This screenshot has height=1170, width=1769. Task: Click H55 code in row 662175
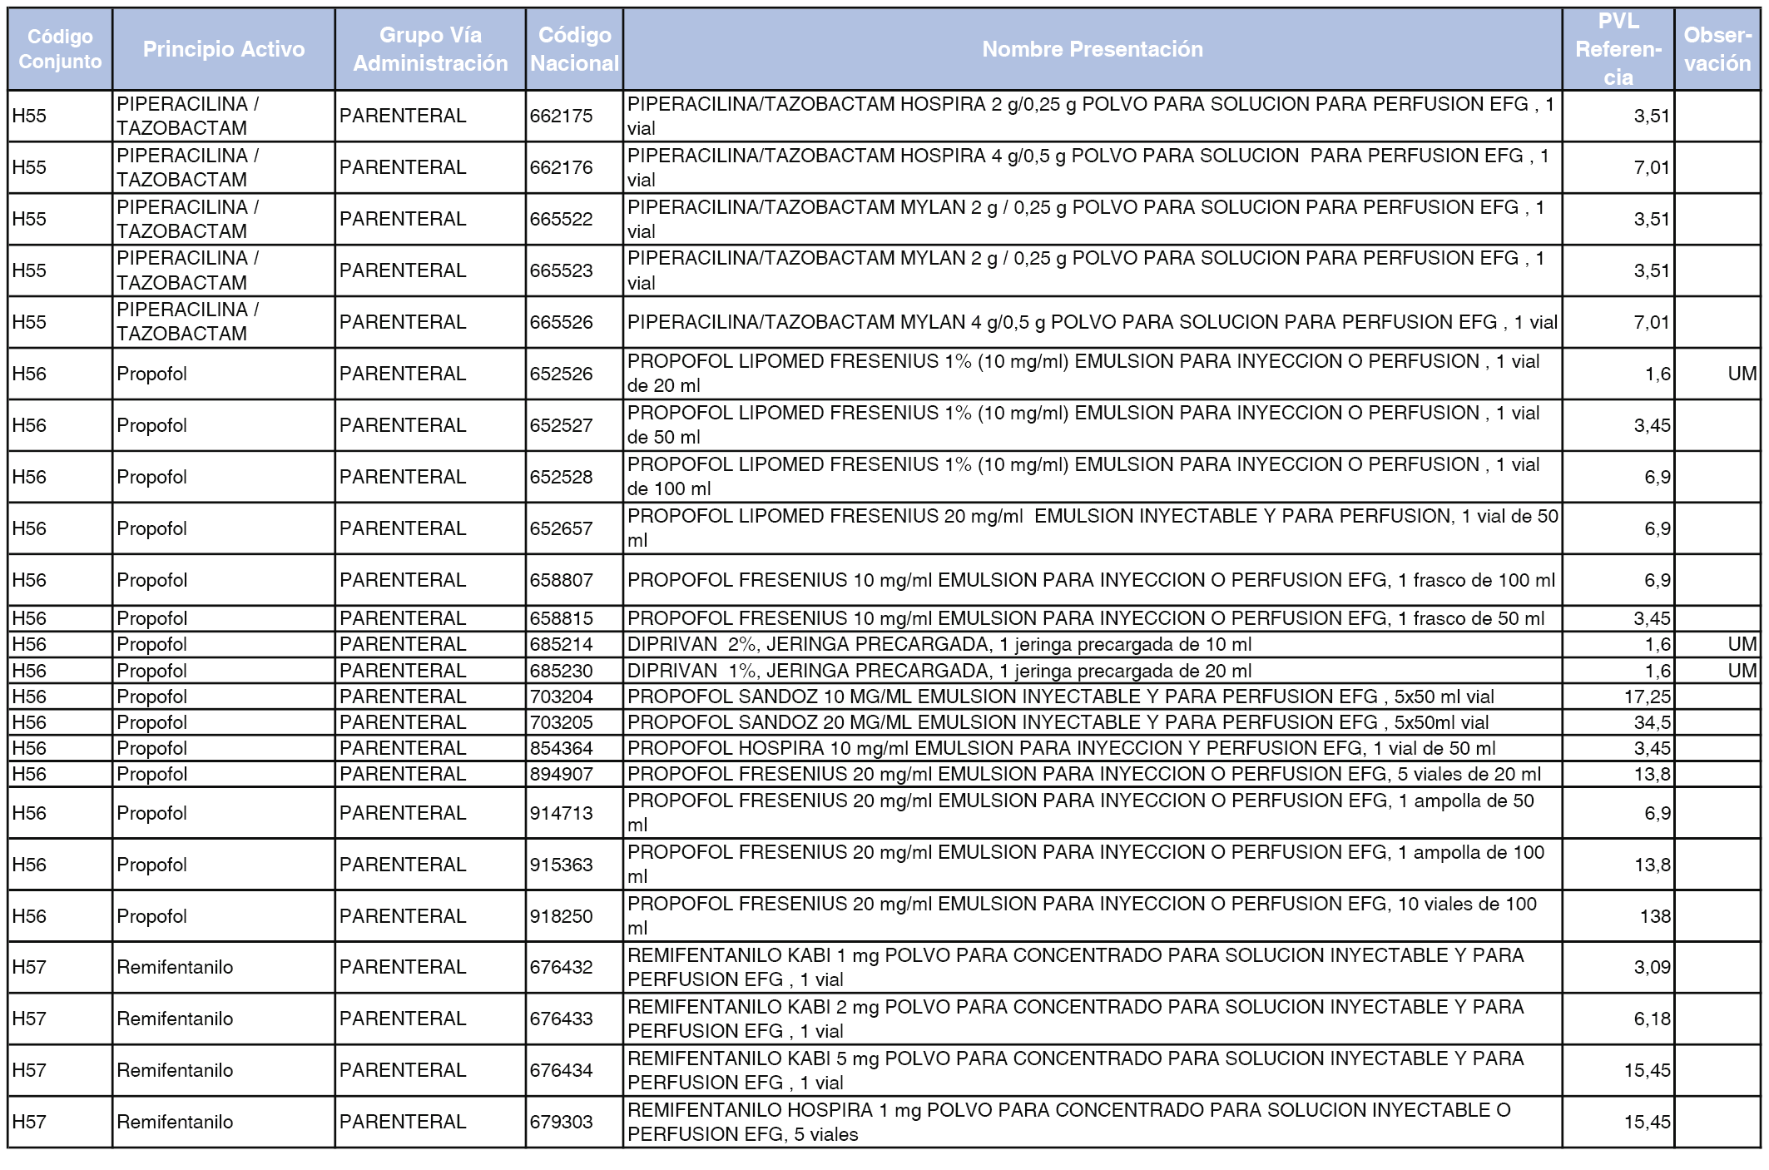(x=29, y=116)
